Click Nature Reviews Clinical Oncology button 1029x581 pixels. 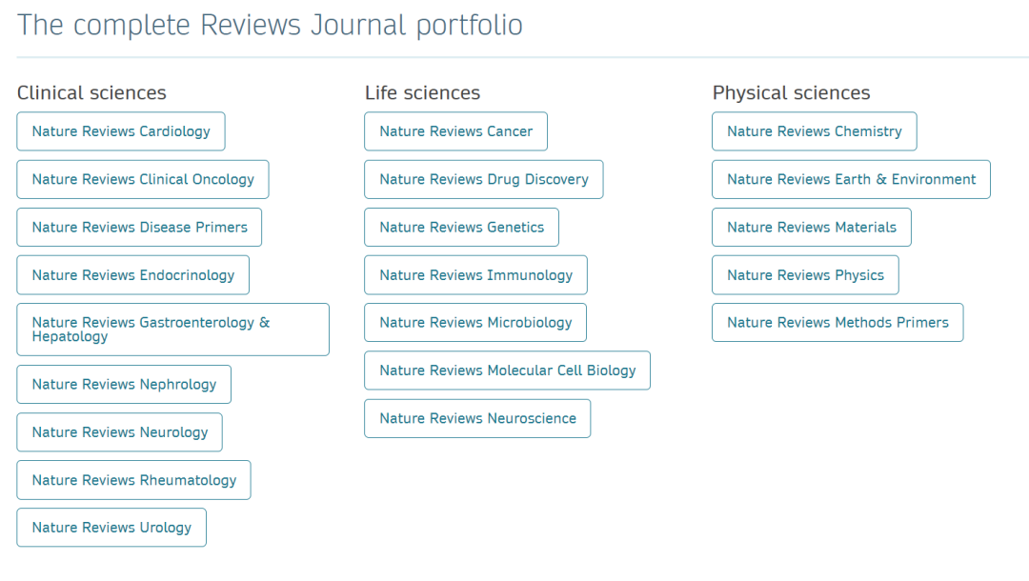click(143, 179)
